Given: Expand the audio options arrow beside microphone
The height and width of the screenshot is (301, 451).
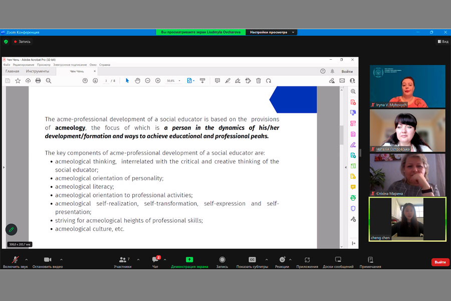Looking at the screenshot, I should (26, 259).
